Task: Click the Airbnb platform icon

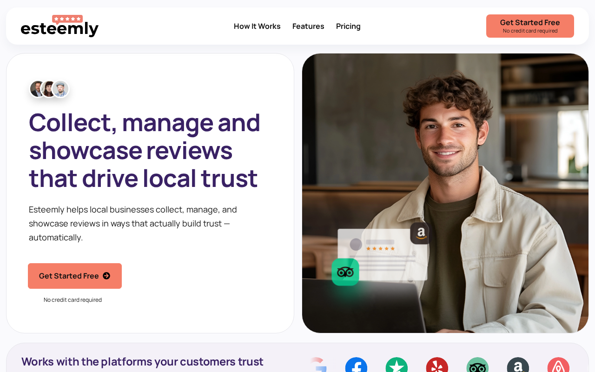Action: (x=558, y=365)
